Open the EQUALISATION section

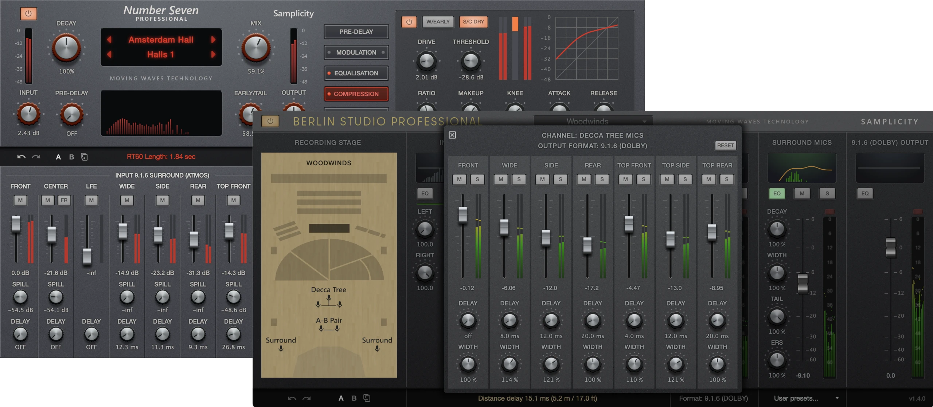pyautogui.click(x=356, y=73)
